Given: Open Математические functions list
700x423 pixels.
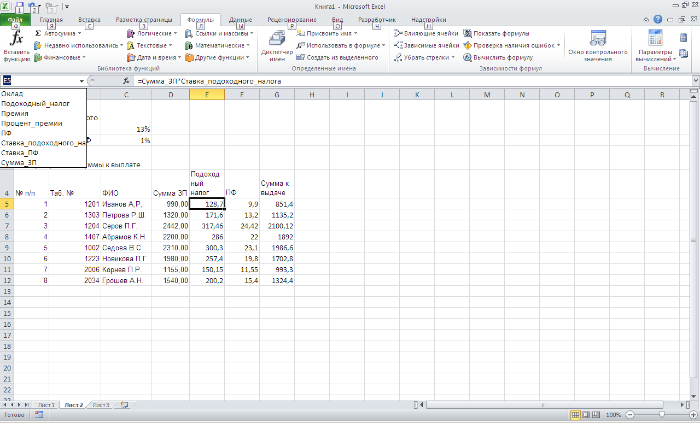Looking at the screenshot, I should pyautogui.click(x=217, y=45).
